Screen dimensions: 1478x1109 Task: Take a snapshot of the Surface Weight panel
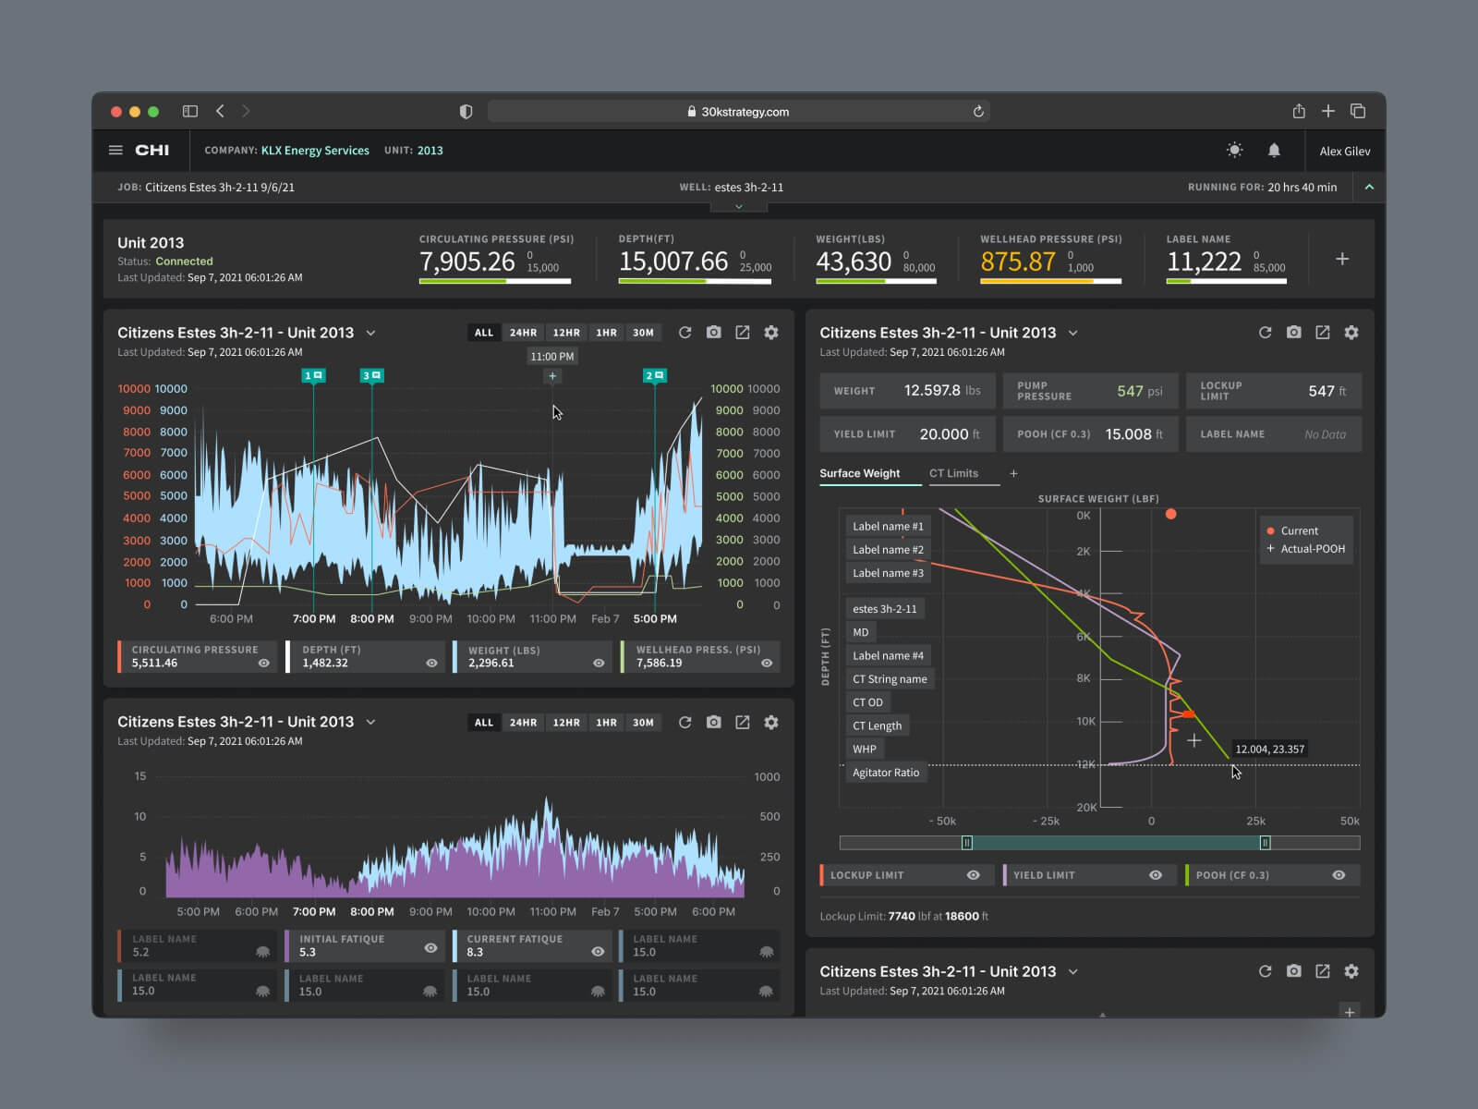pyautogui.click(x=1293, y=333)
